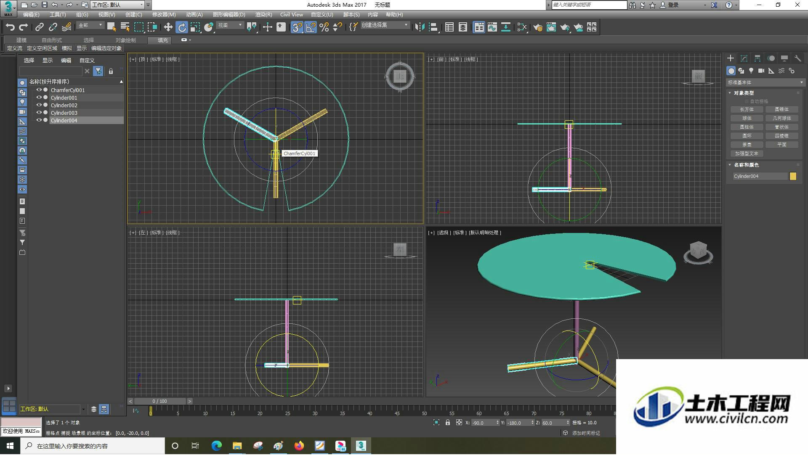This screenshot has width=808, height=455.
Task: Open the 标准基本体 primitives dropdown
Action: click(765, 82)
